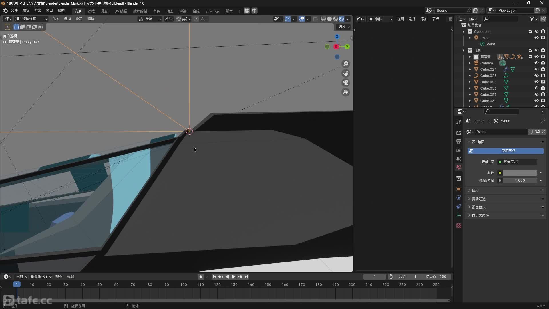Open the Physics properties tab
This screenshot has height=309, width=549.
point(459,198)
